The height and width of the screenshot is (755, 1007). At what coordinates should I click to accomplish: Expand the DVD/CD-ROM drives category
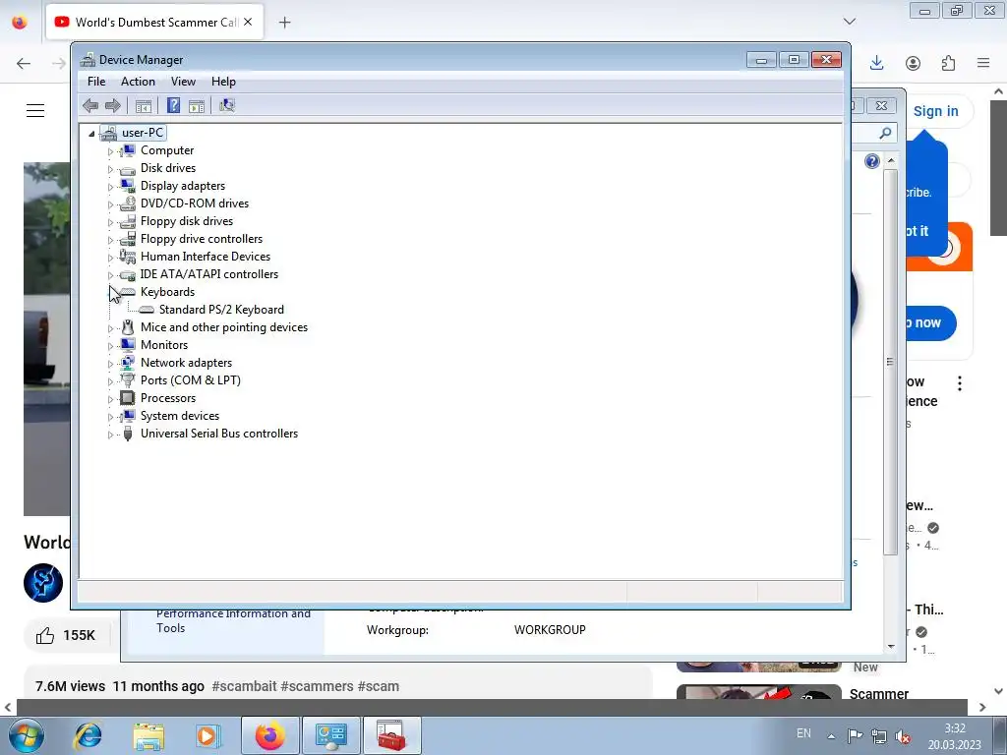(x=110, y=204)
